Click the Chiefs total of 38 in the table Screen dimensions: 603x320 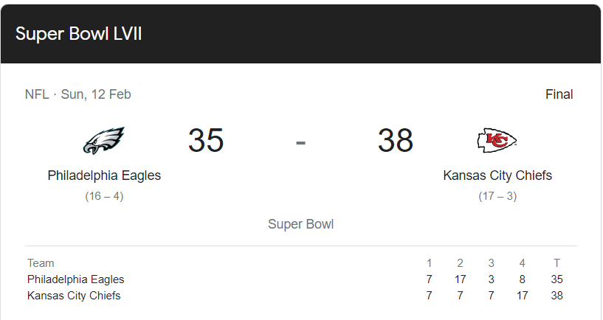point(557,296)
